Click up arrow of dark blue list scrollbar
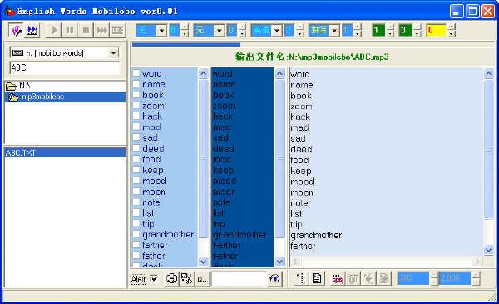The height and width of the screenshot is (304, 499). tap(279, 73)
